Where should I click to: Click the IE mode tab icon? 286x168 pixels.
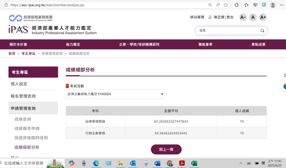click(x=264, y=5)
